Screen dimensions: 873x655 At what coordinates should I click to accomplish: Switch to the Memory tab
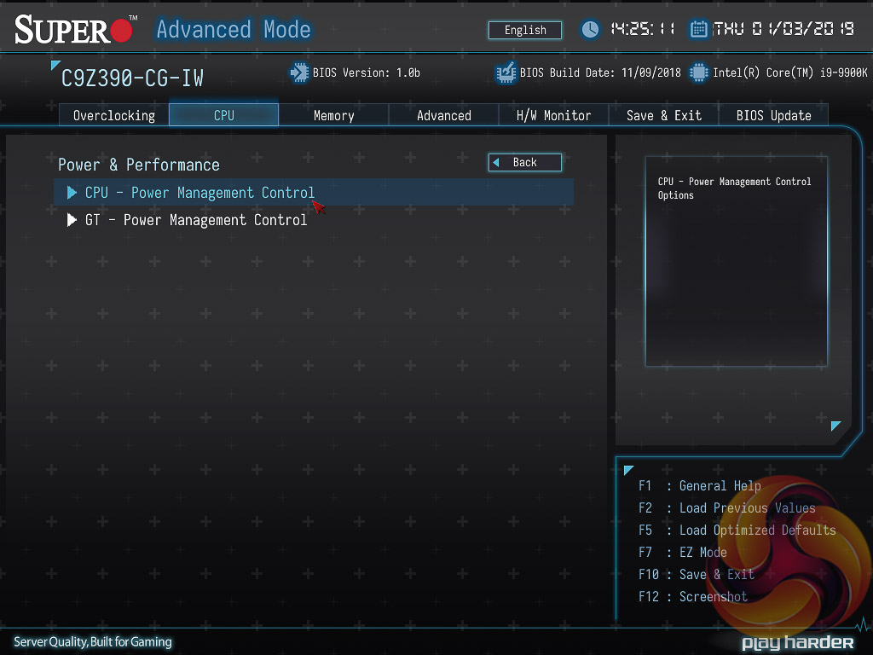coord(333,115)
